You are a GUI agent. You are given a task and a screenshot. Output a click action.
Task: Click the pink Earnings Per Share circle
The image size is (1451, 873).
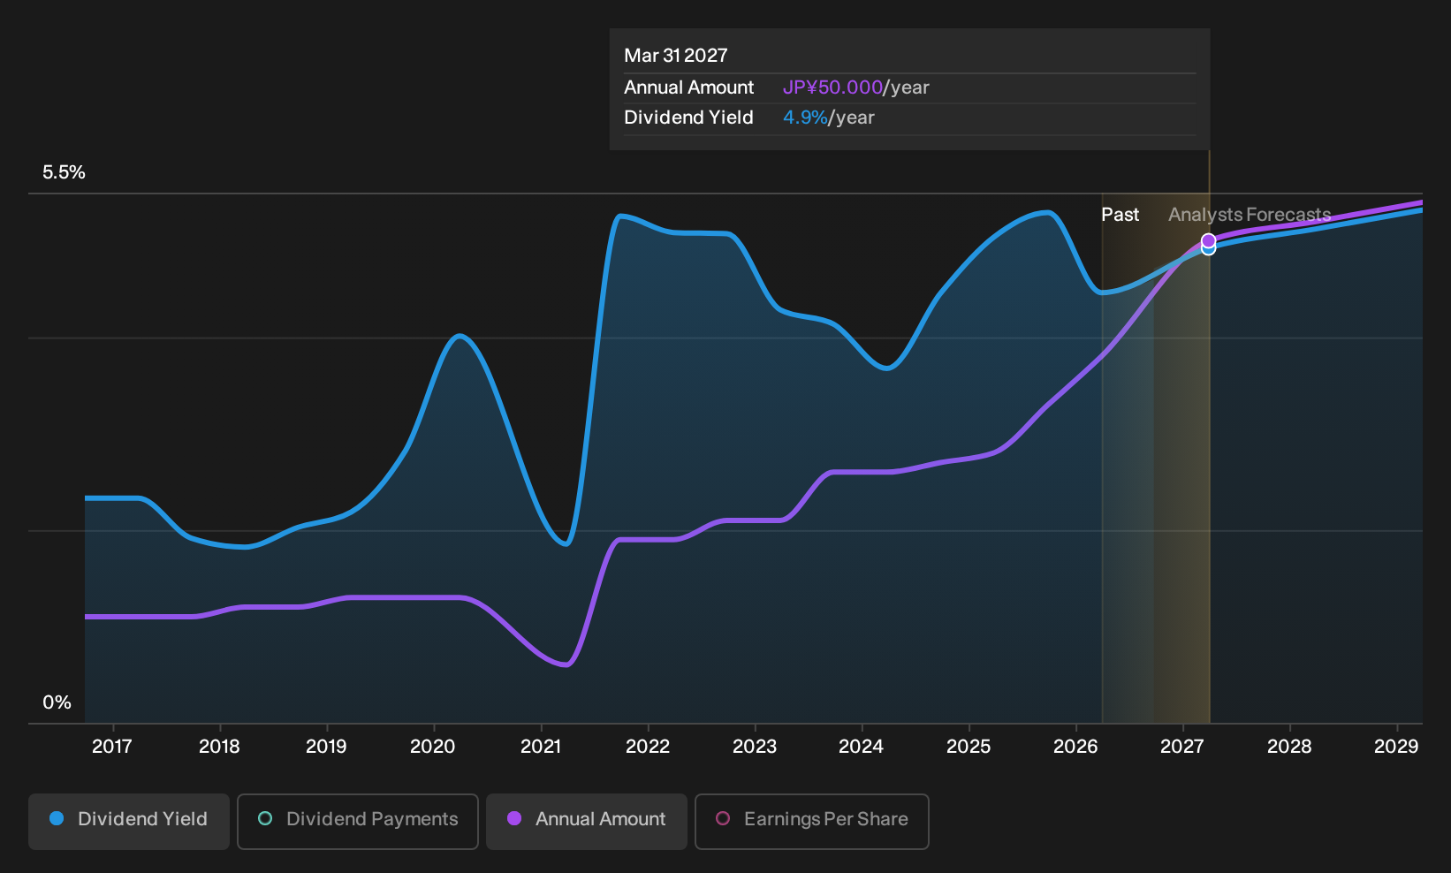[x=723, y=818]
